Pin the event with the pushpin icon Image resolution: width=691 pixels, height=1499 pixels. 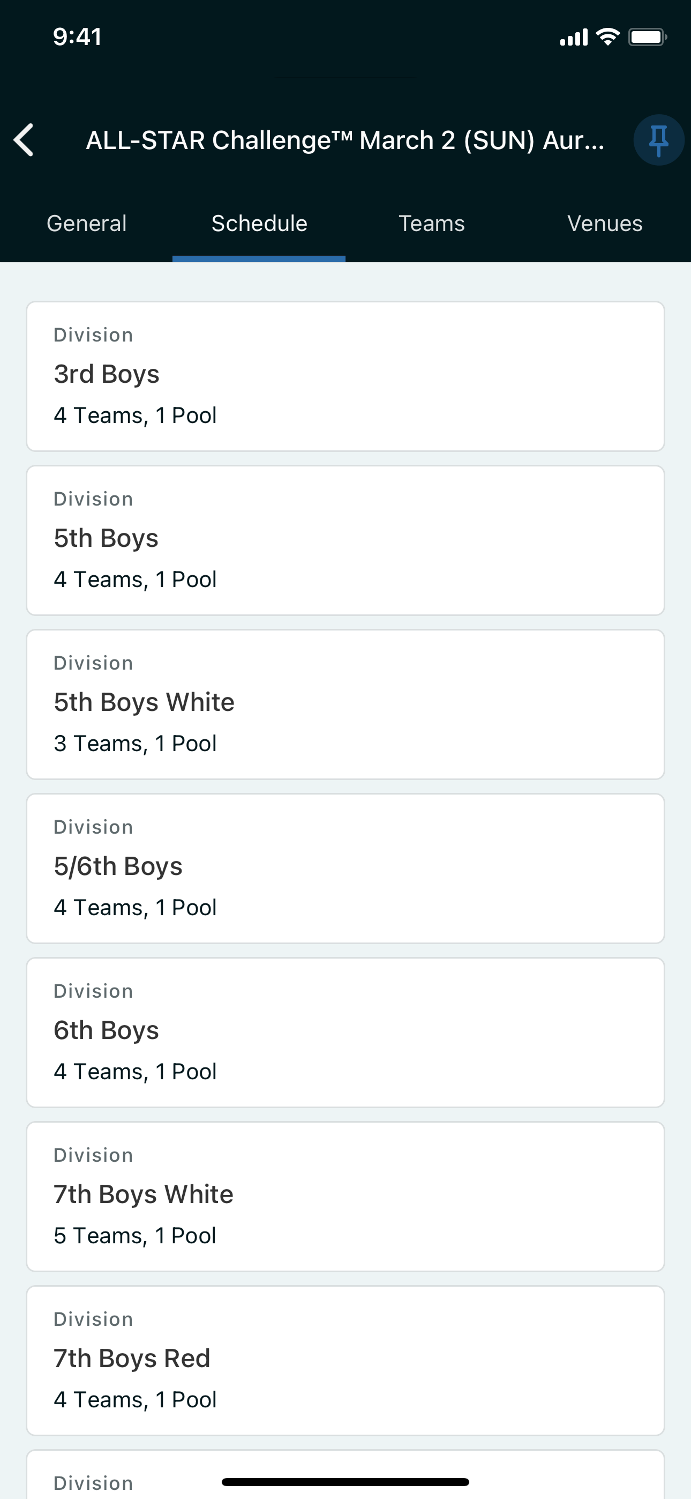tap(658, 140)
